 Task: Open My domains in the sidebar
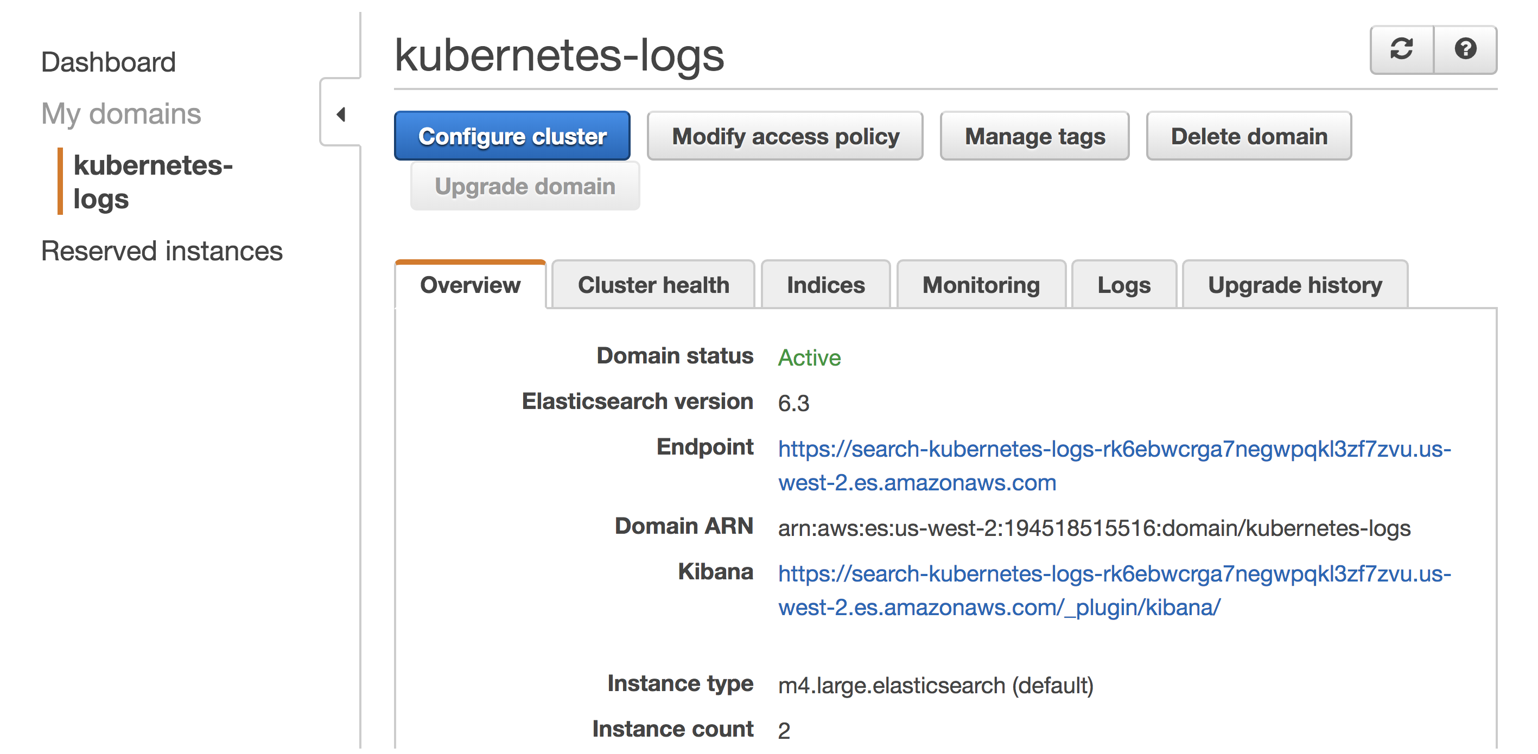(121, 114)
